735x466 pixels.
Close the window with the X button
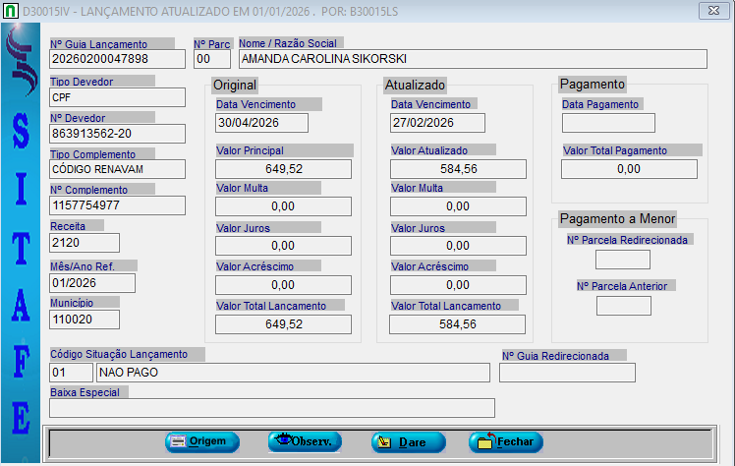coord(711,11)
